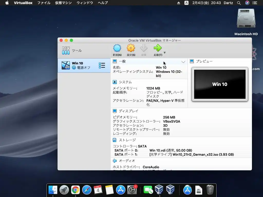Screen dimensions: 263x197
Task: Open Finder from the Dock
Action: coord(53,190)
